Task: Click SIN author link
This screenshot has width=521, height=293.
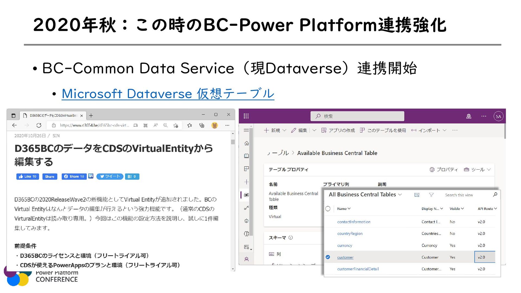Action: 56,136
